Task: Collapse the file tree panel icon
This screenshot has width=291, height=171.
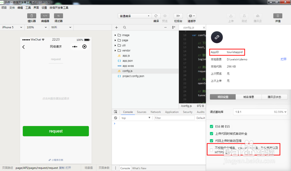Action: click(x=173, y=27)
